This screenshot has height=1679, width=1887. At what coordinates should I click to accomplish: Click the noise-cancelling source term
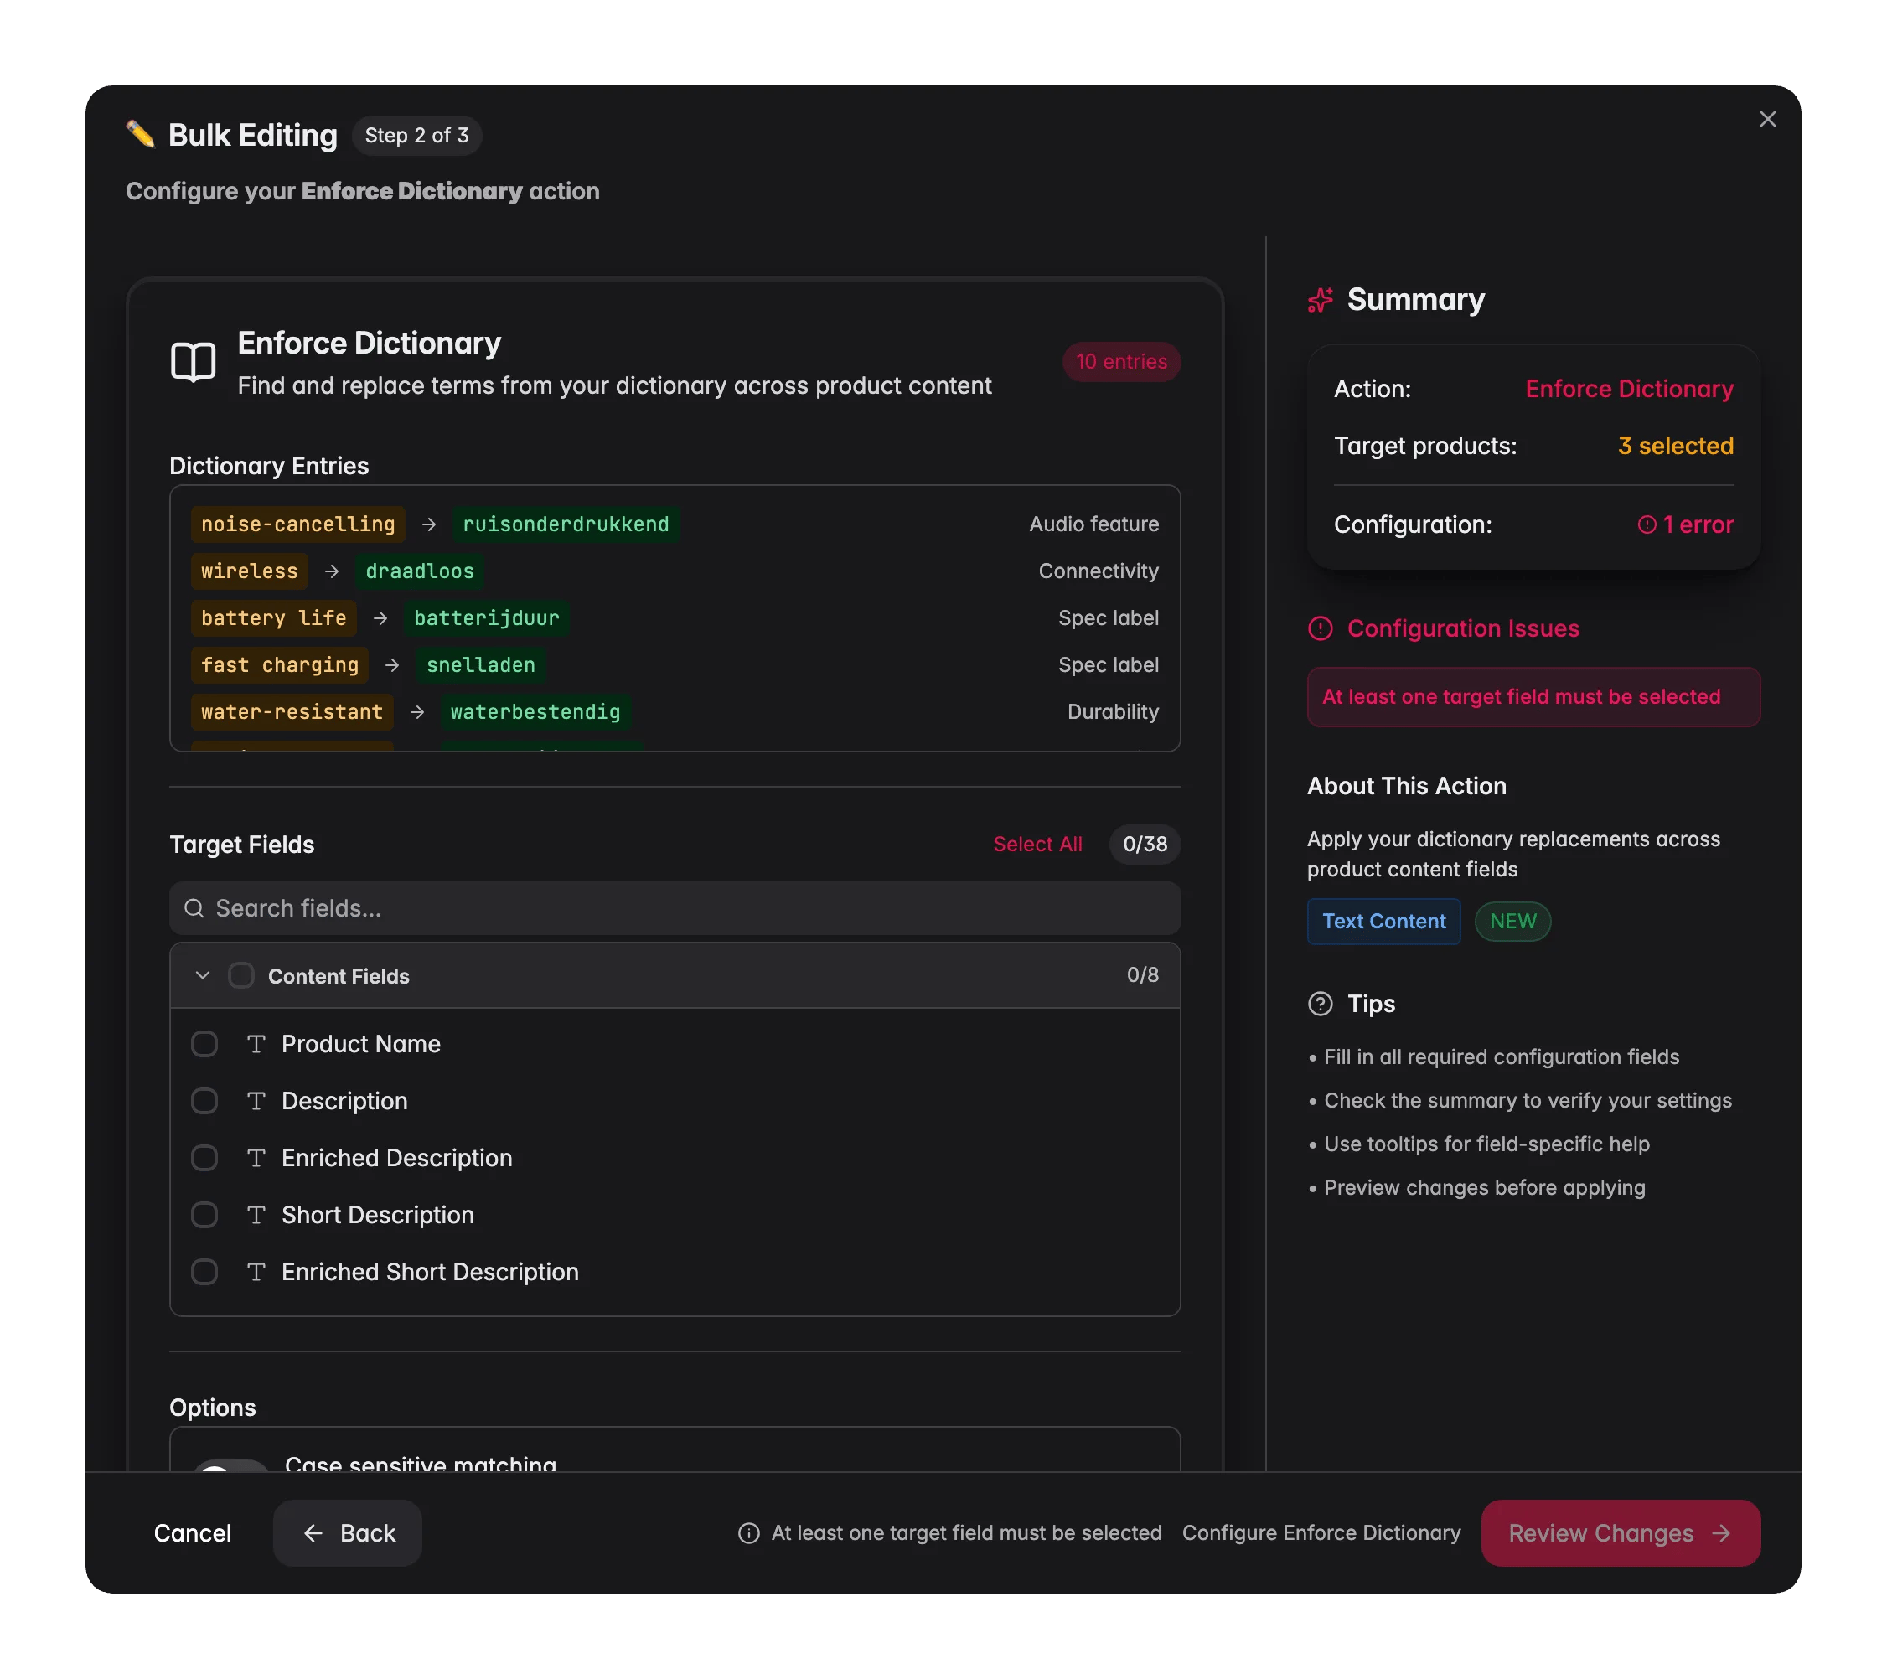point(298,524)
